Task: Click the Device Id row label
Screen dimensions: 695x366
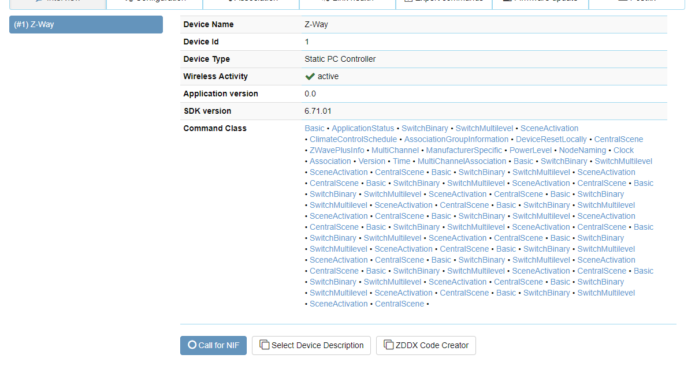Action: coord(201,42)
